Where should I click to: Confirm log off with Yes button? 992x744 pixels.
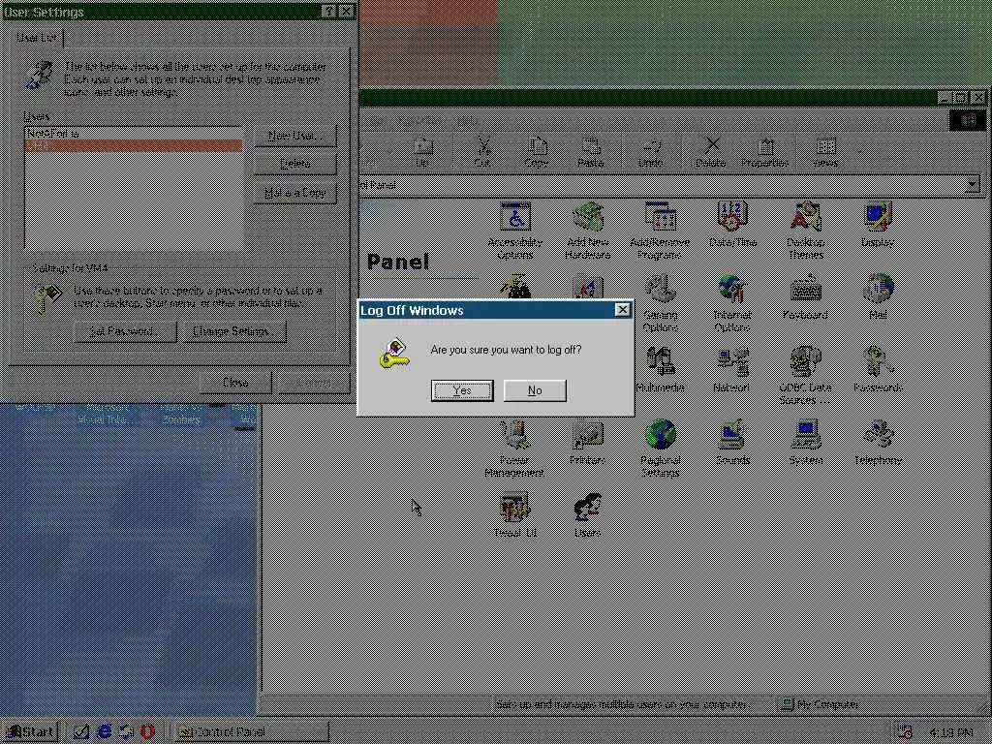tap(462, 390)
